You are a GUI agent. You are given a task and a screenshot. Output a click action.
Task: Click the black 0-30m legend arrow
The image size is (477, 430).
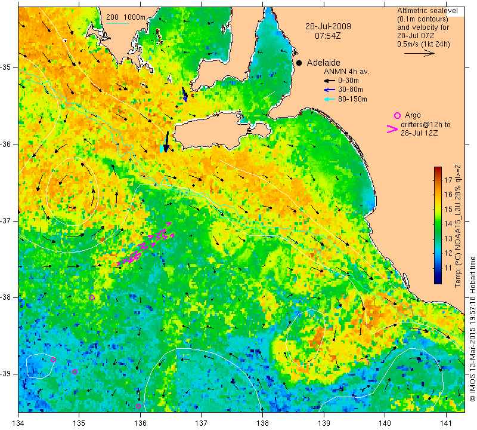tap(330, 81)
